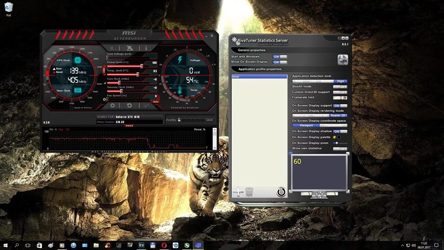Open the RivaTuner help question mark icon
Viewport: 444px width, 250px height.
(x=339, y=38)
